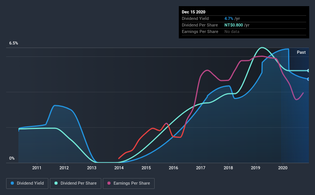Click the 2014 x-axis label
This screenshot has height=195, width=315.
coord(119,168)
